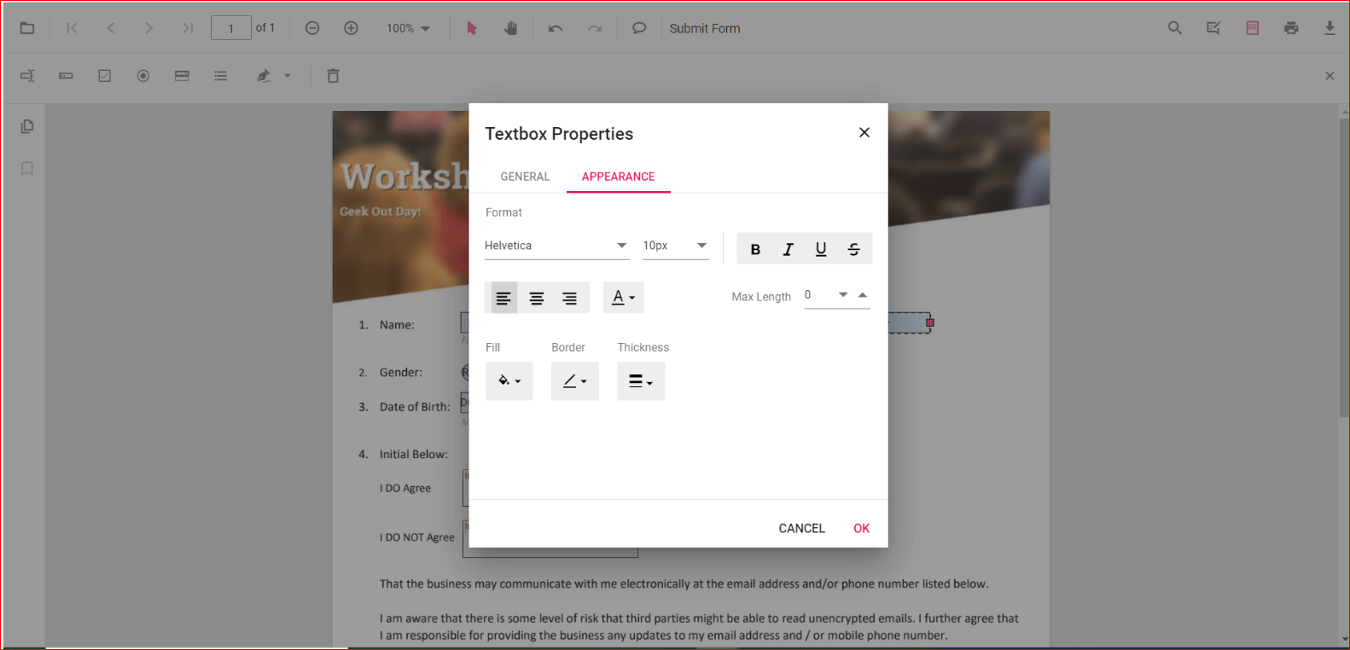Right align the textbox text
Image resolution: width=1350 pixels, height=650 pixels.
click(x=569, y=298)
